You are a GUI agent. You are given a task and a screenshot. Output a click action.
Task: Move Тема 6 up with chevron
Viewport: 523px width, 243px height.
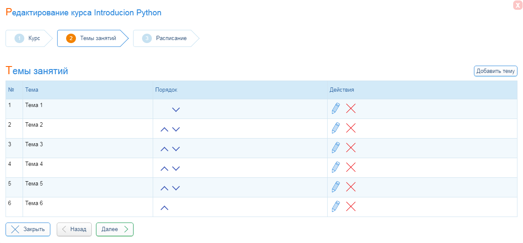(x=164, y=208)
